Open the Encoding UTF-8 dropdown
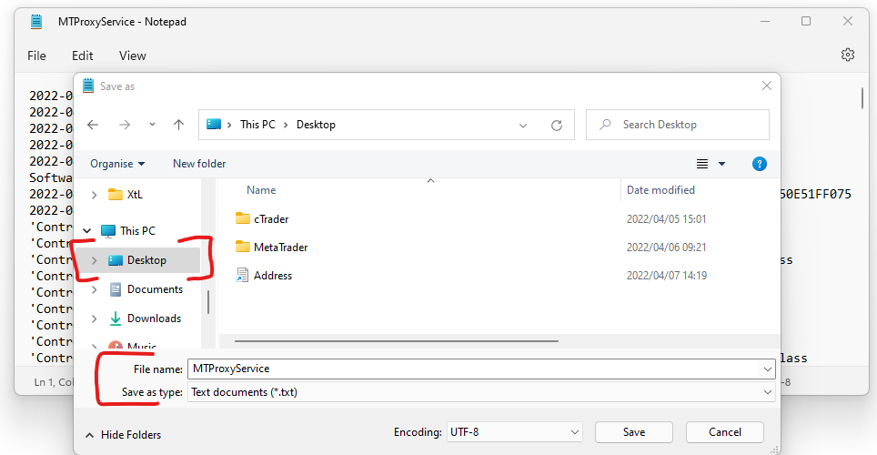Screen dimensions: 877x455 click(x=574, y=432)
